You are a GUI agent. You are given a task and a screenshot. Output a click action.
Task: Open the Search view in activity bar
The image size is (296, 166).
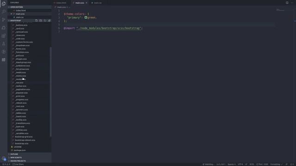click(x=4, y=12)
